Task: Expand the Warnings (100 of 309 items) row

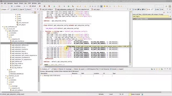Action: [41, 75]
